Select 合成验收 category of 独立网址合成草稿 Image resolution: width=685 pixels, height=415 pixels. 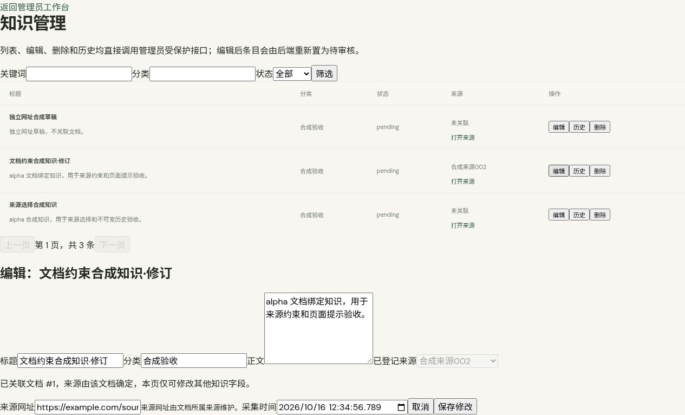(x=312, y=127)
